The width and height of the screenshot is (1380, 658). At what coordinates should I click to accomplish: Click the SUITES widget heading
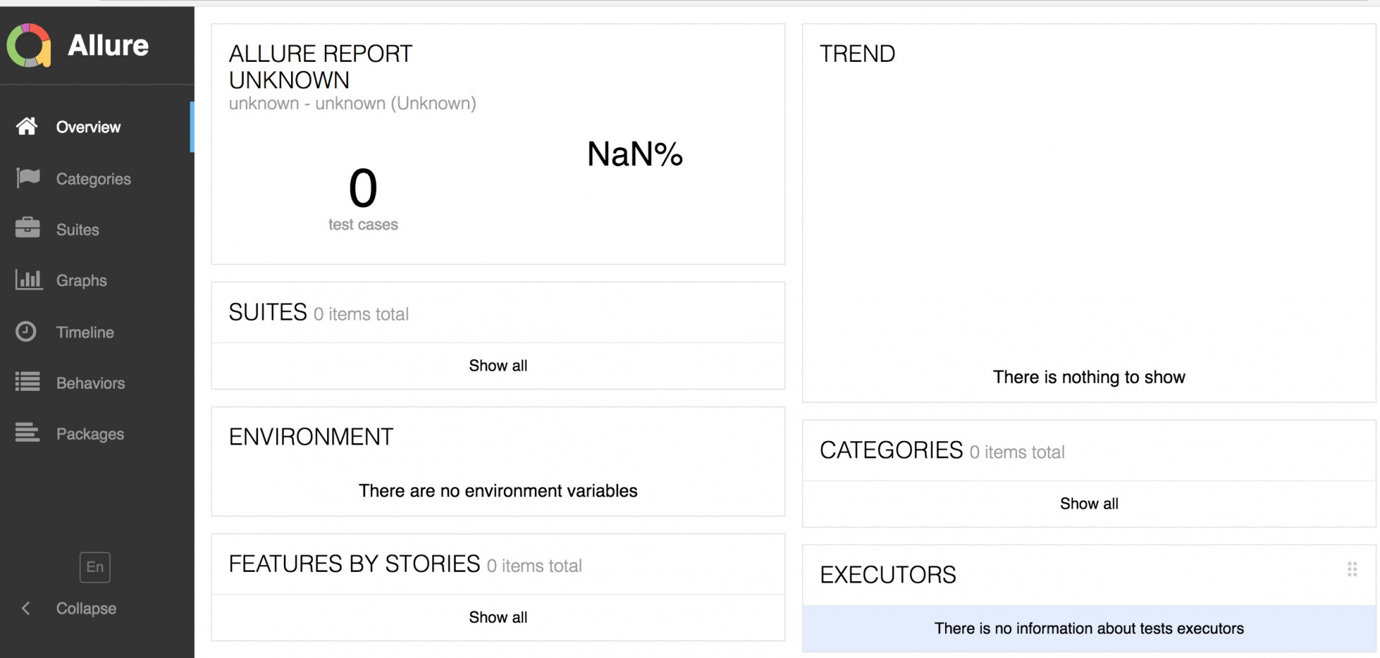tap(268, 312)
